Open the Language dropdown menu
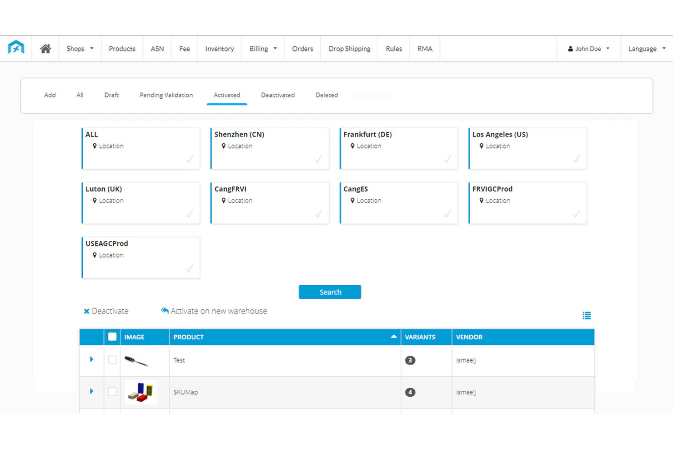The height and width of the screenshot is (449, 673). (x=646, y=48)
